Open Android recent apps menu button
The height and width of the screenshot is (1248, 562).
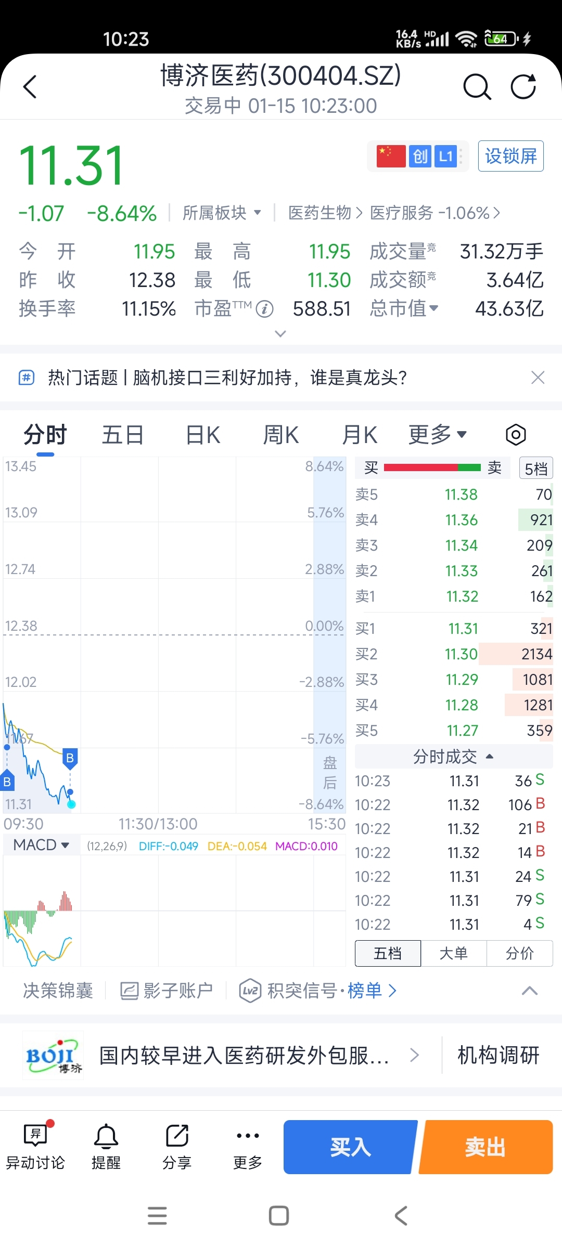point(157,1216)
